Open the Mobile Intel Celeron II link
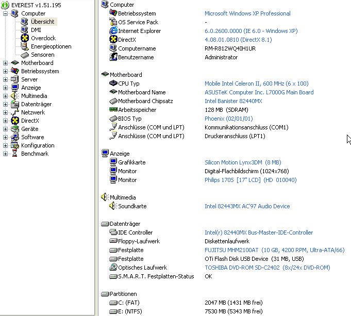351x316 pixels. point(257,84)
